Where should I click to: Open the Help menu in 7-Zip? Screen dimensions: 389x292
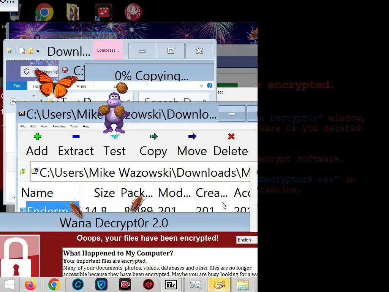pyautogui.click(x=86, y=126)
